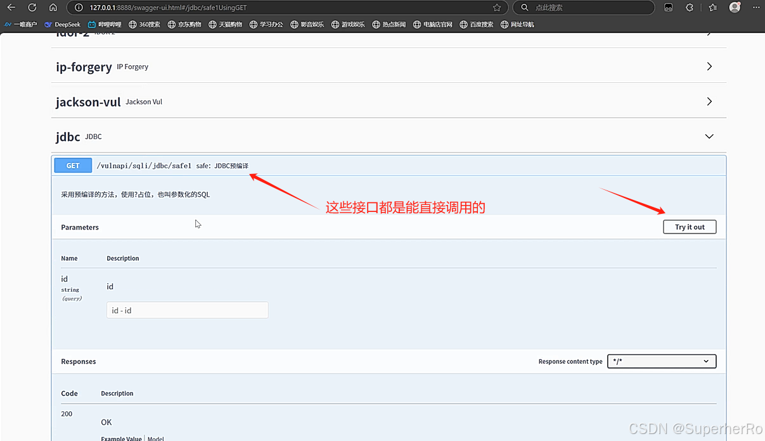Image resolution: width=765 pixels, height=441 pixels.
Task: Reload the page with the refresh icon
Action: 32,8
